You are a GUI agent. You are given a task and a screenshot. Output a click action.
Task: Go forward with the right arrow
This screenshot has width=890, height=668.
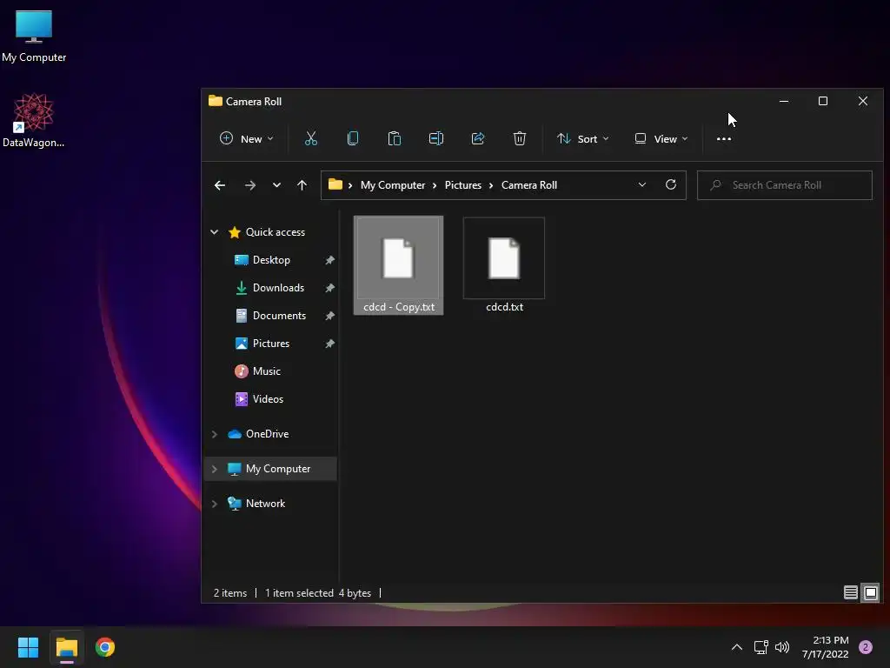coord(249,185)
